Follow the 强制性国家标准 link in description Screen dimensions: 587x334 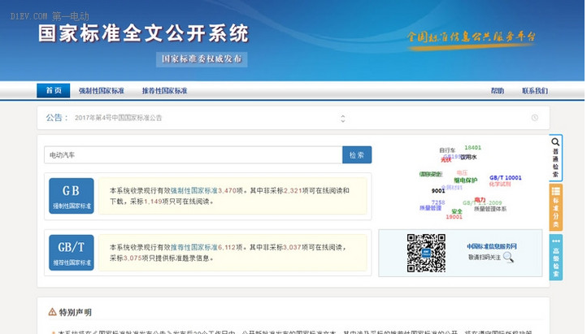(x=194, y=190)
